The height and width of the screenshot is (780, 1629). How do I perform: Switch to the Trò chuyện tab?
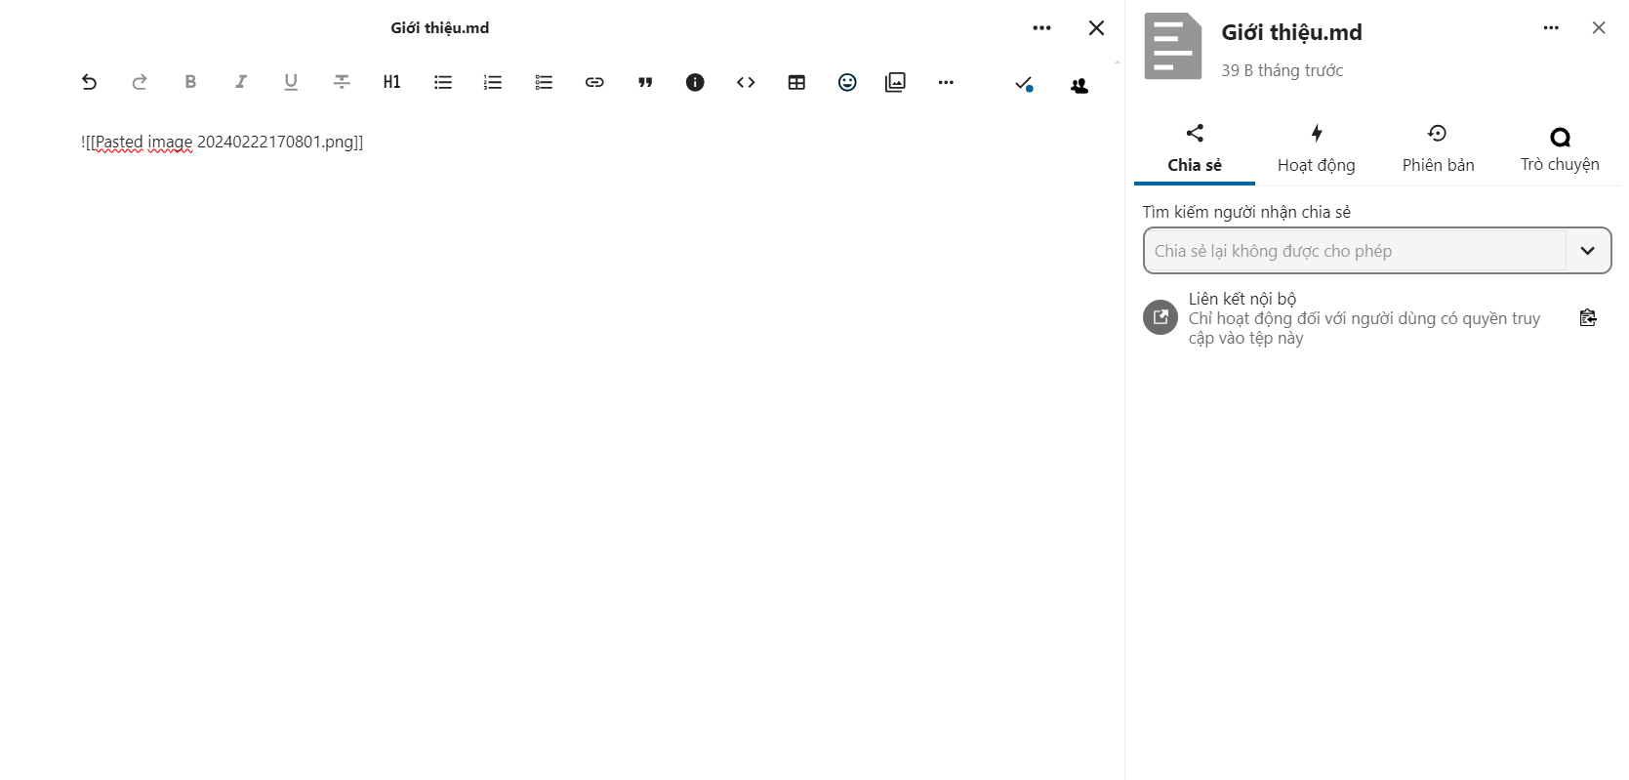[1560, 149]
